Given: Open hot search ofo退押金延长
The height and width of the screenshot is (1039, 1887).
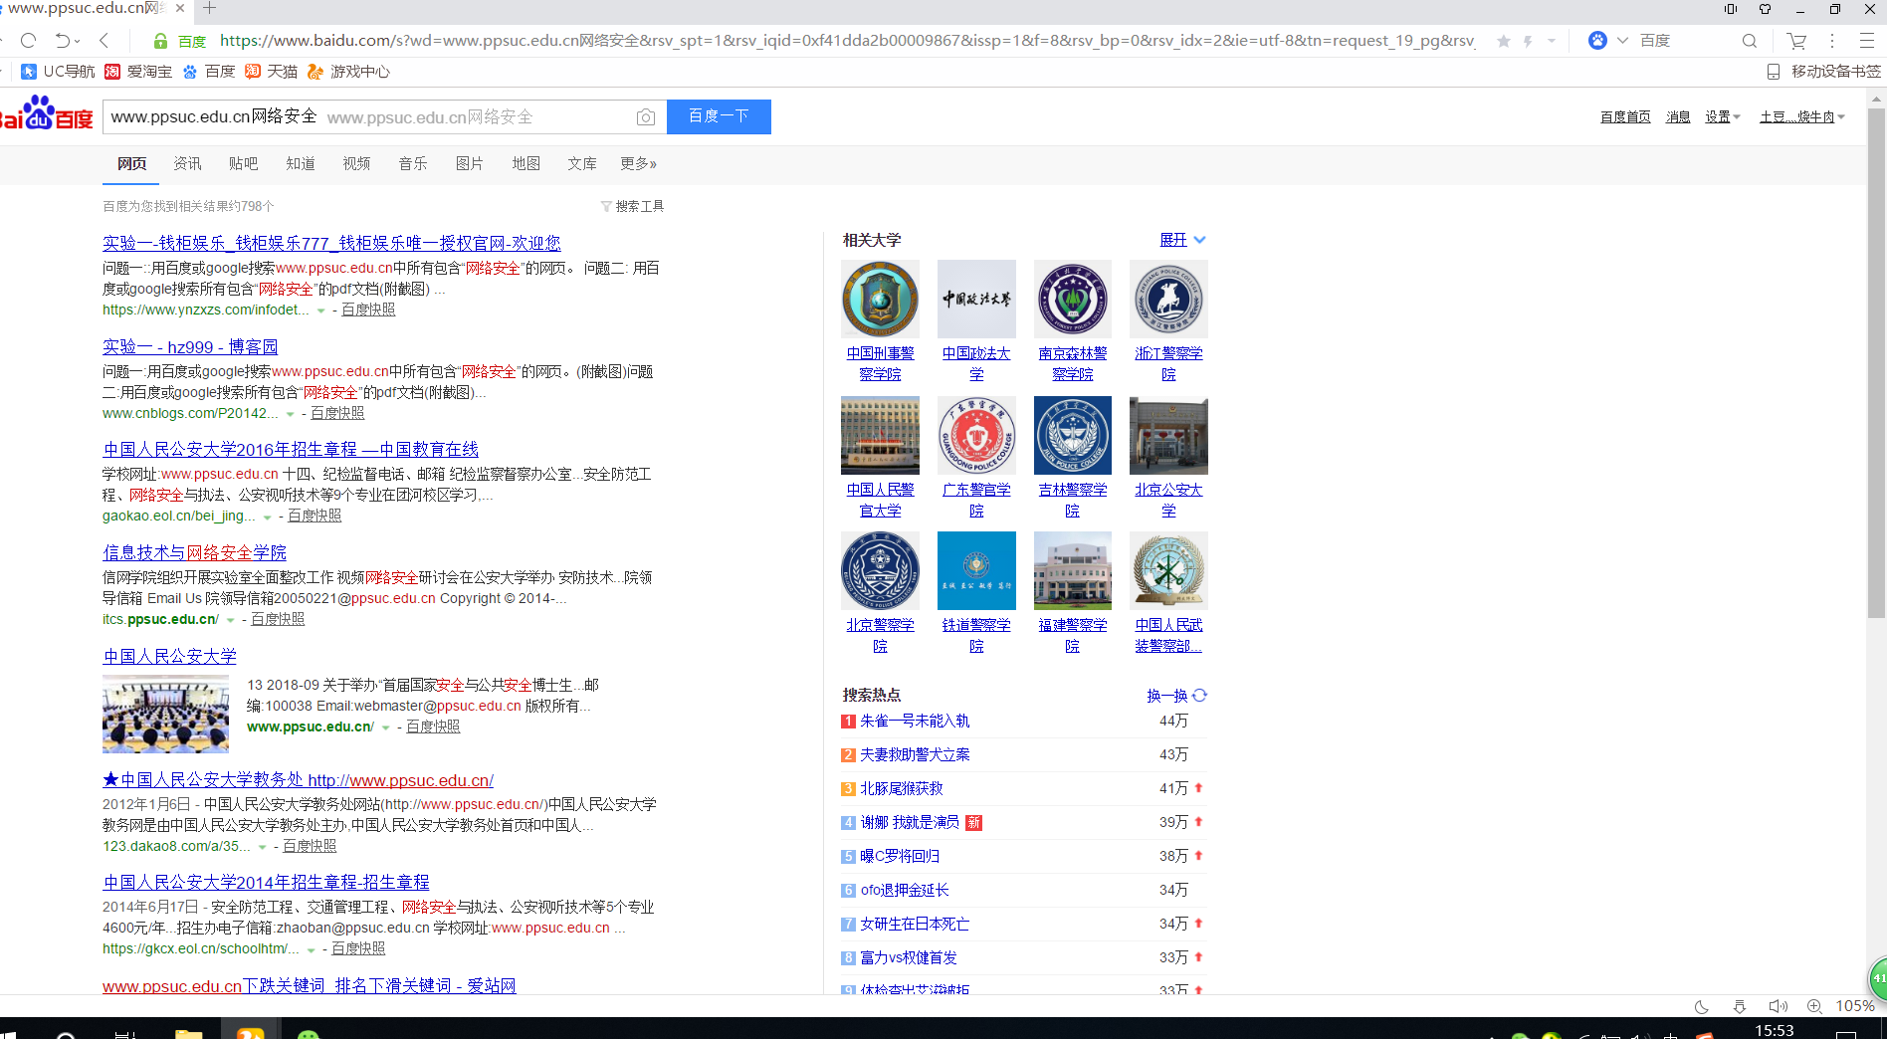Looking at the screenshot, I should [x=905, y=890].
